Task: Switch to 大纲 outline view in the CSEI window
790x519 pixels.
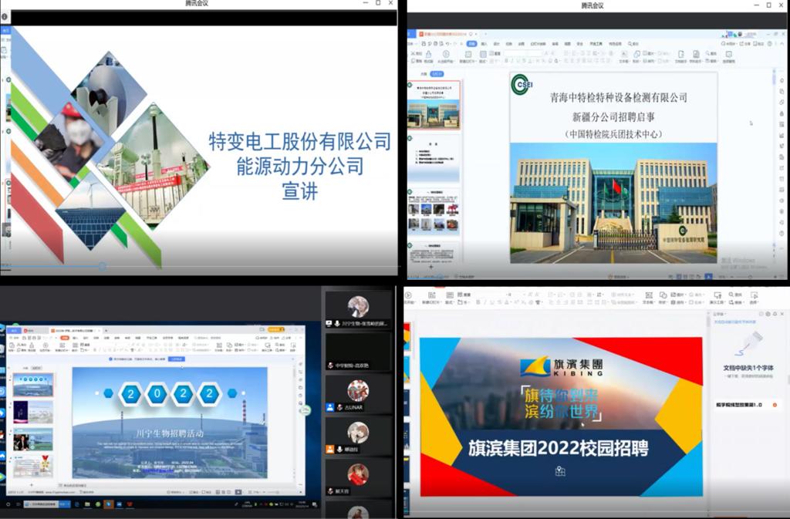Action: click(424, 74)
